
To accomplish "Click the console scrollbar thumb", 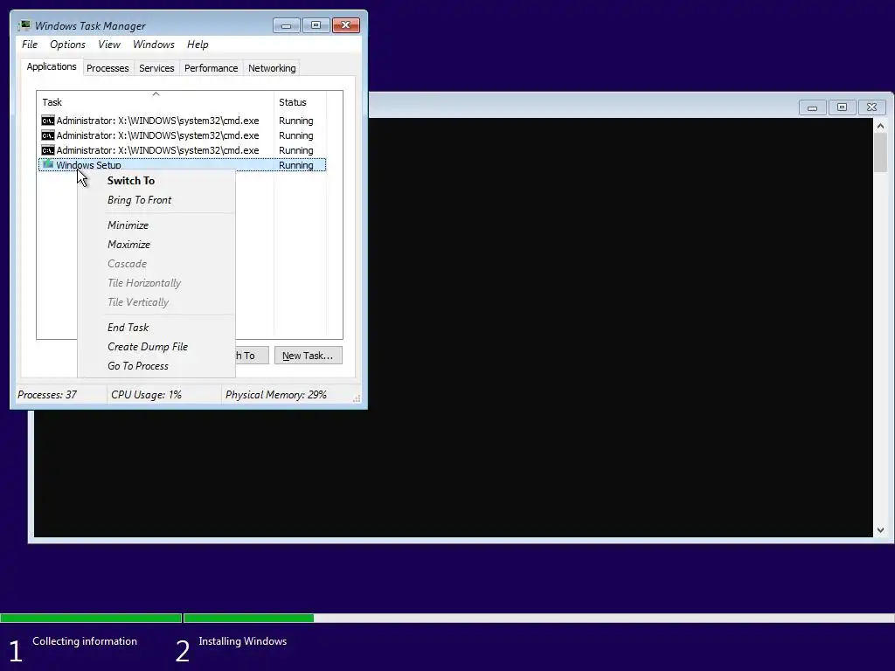I will (x=881, y=152).
